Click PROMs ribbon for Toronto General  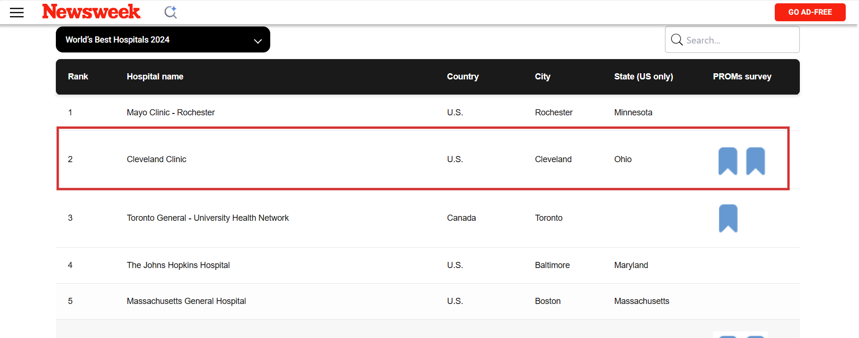[728, 218]
